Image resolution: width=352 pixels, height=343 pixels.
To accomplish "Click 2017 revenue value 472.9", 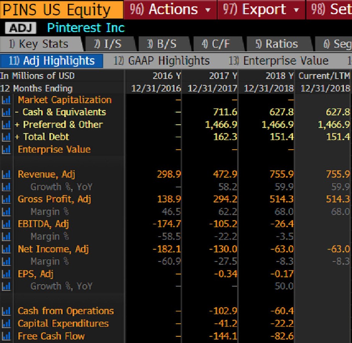I will [x=225, y=174].
